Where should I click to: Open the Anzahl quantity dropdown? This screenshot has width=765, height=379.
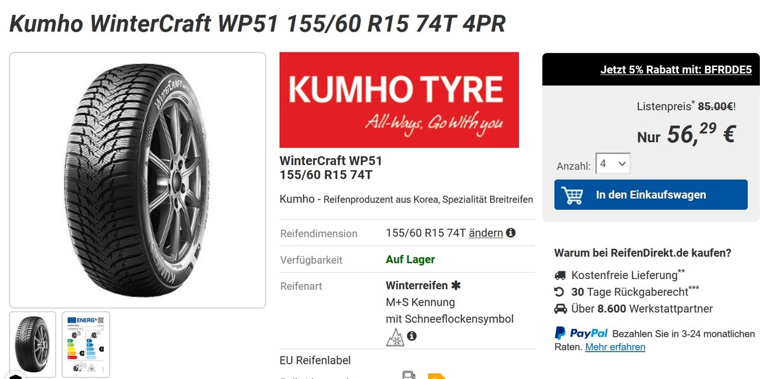[613, 164]
